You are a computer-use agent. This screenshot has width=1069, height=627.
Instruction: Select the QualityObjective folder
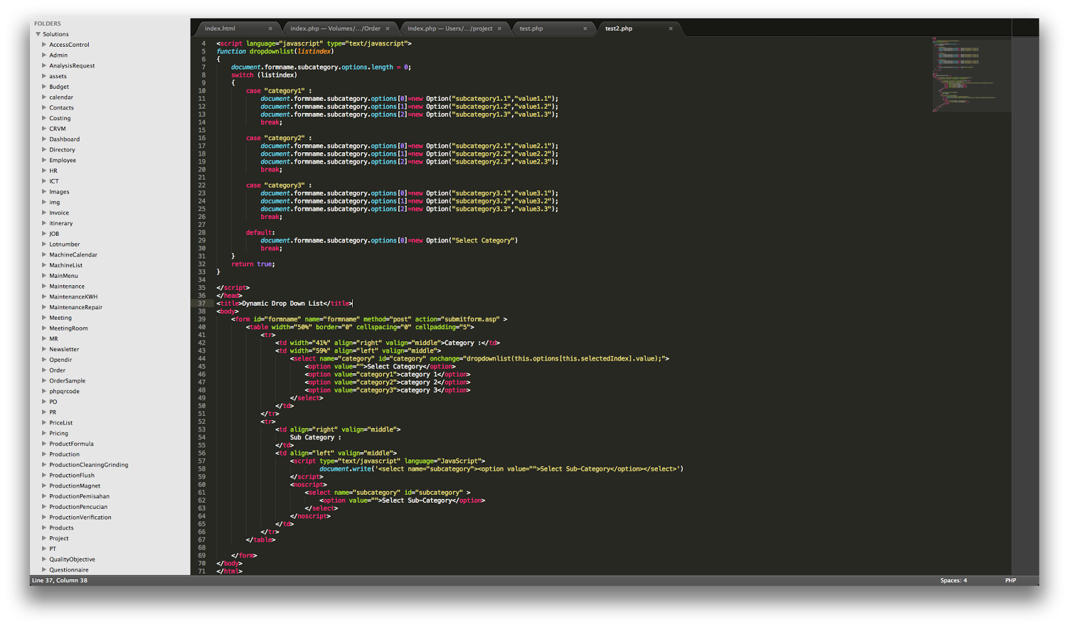coord(72,560)
